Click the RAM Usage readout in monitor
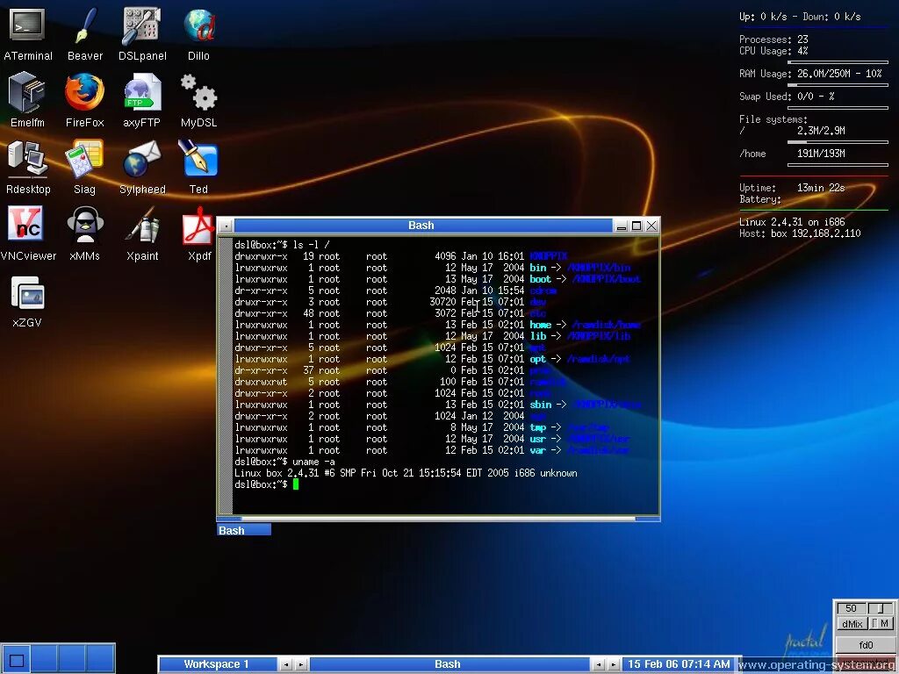Screen dimensions: 899x674 810,74
